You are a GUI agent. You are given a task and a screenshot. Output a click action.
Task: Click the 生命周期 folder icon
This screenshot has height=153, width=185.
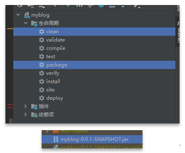pos(34,23)
